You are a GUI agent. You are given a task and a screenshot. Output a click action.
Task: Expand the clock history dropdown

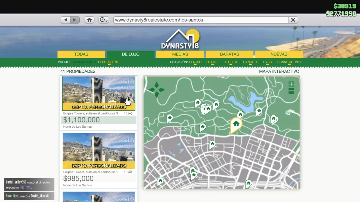pyautogui.click(x=104, y=20)
